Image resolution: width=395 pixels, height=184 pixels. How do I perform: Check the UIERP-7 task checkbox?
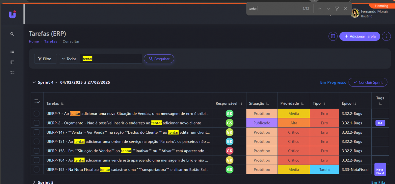(x=37, y=114)
